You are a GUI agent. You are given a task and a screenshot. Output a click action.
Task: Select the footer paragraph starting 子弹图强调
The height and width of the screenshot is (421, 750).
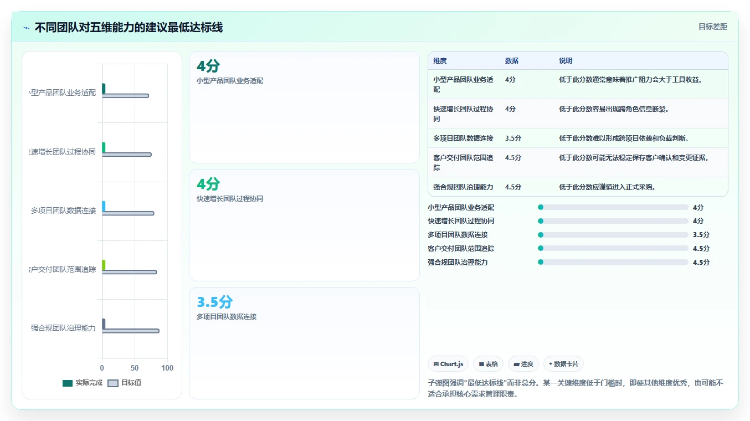pyautogui.click(x=576, y=388)
